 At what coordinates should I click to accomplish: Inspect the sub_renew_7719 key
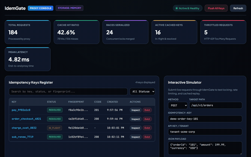[136, 137]
